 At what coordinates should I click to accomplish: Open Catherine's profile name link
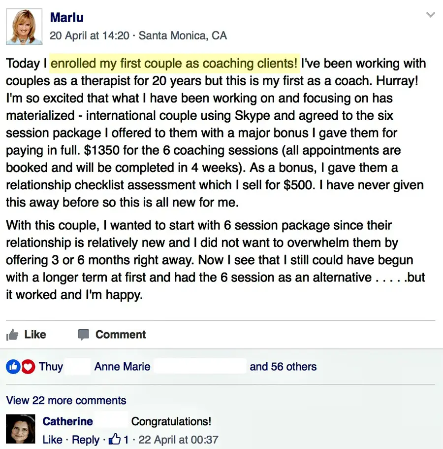click(x=67, y=421)
